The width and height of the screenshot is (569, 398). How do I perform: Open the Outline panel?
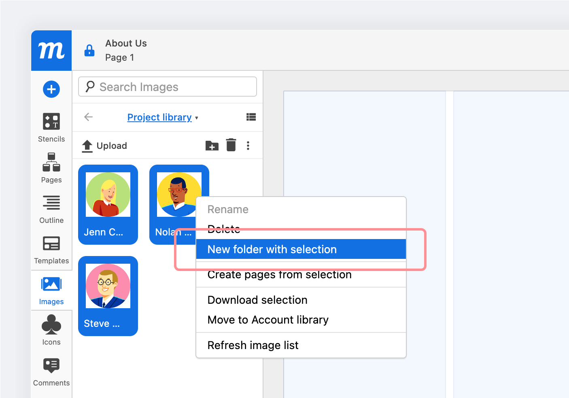pos(51,208)
